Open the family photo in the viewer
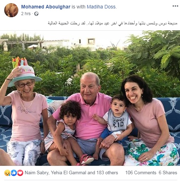The image size is (180, 182). (x=90, y=98)
